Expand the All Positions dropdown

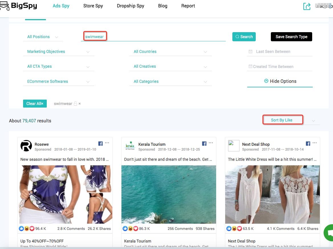[43, 37]
